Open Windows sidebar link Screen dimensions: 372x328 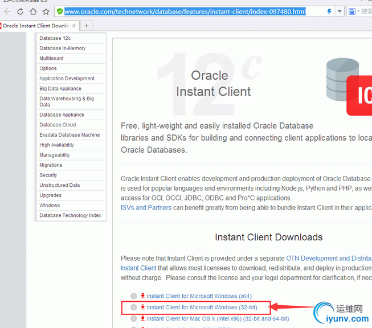[71, 205]
